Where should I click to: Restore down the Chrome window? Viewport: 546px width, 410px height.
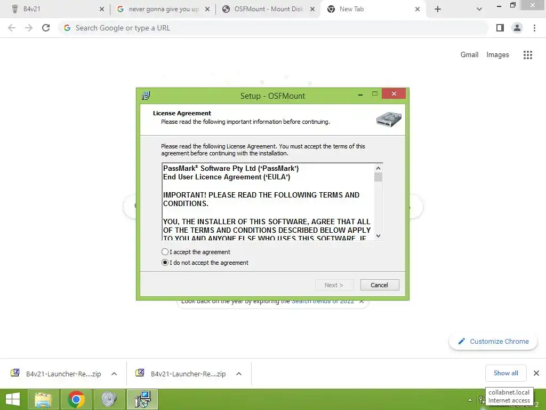[x=513, y=5]
